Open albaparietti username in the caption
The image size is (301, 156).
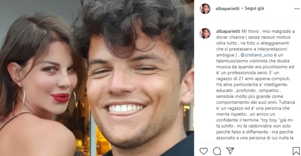(228, 31)
